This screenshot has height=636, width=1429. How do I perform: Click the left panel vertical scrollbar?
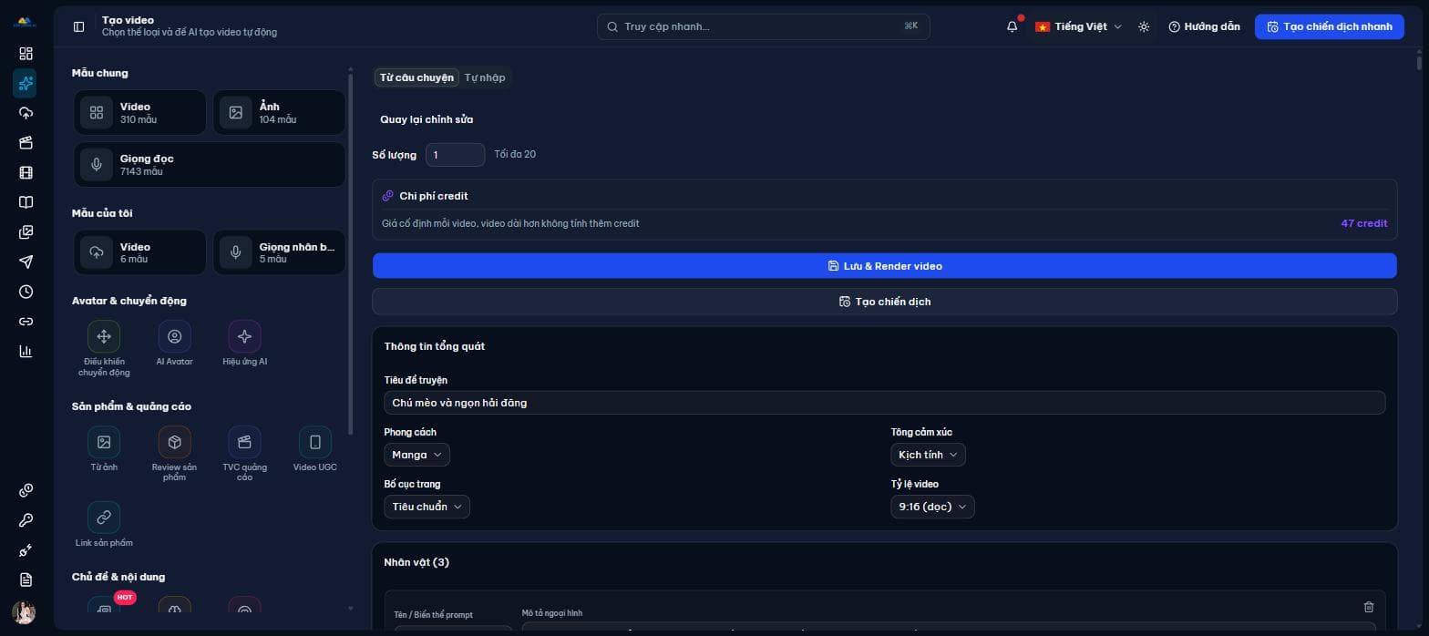click(x=350, y=253)
